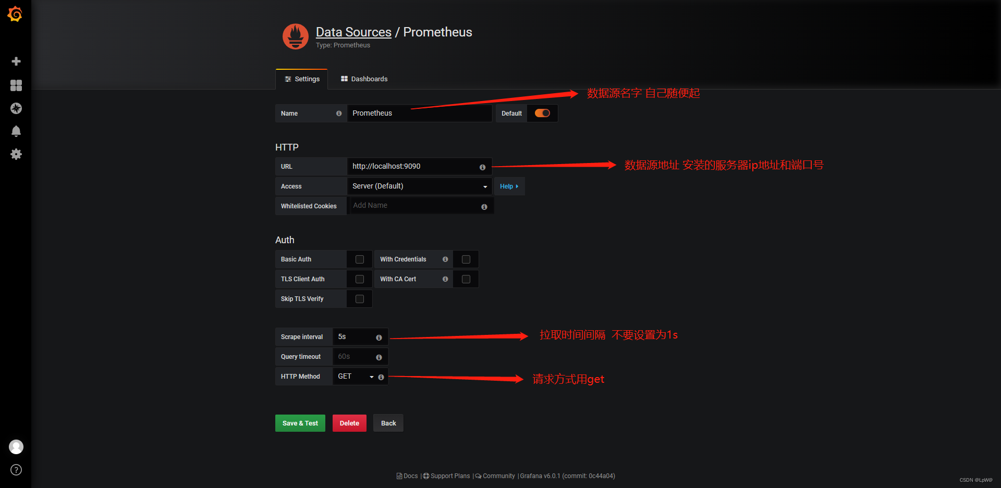Click the info icon beside With Credentials

coord(445,259)
